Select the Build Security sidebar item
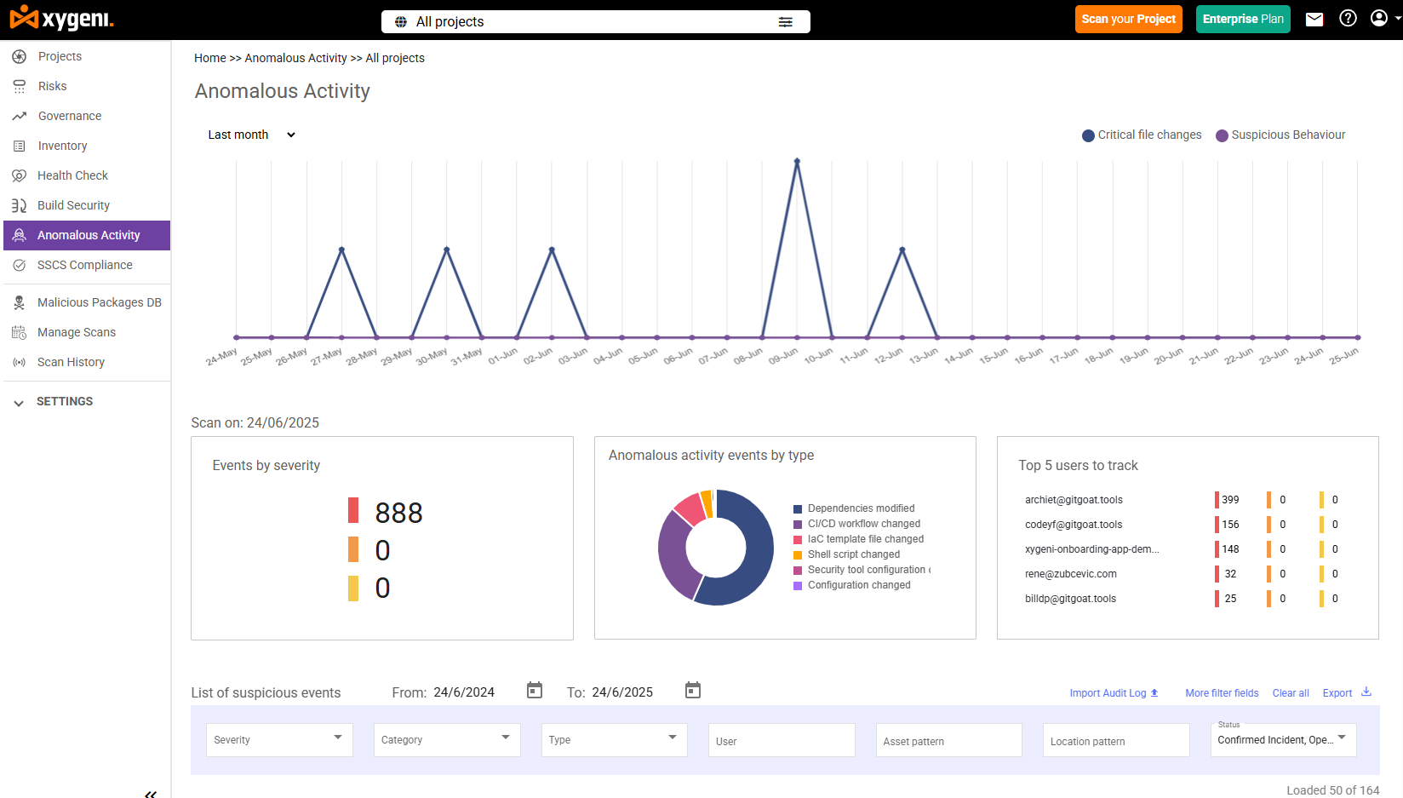 [74, 205]
